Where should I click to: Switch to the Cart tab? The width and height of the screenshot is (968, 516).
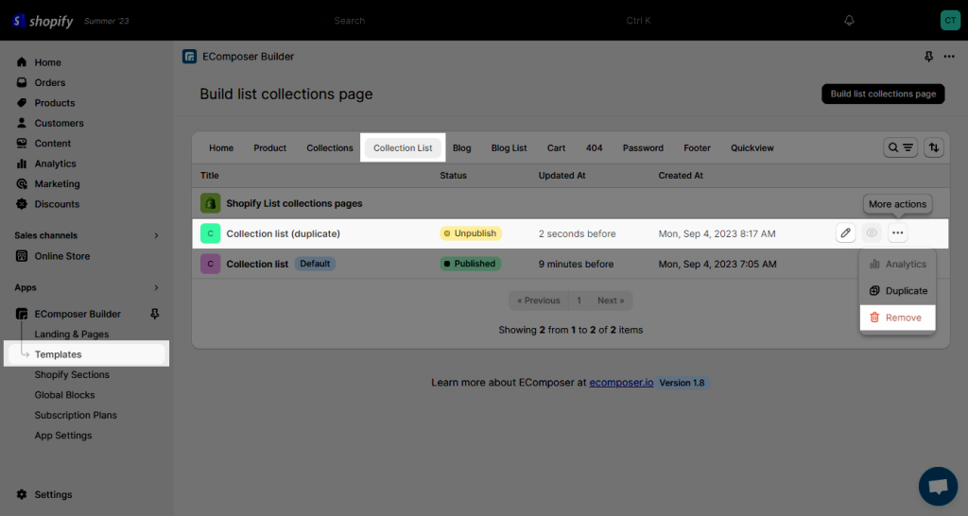(x=556, y=148)
